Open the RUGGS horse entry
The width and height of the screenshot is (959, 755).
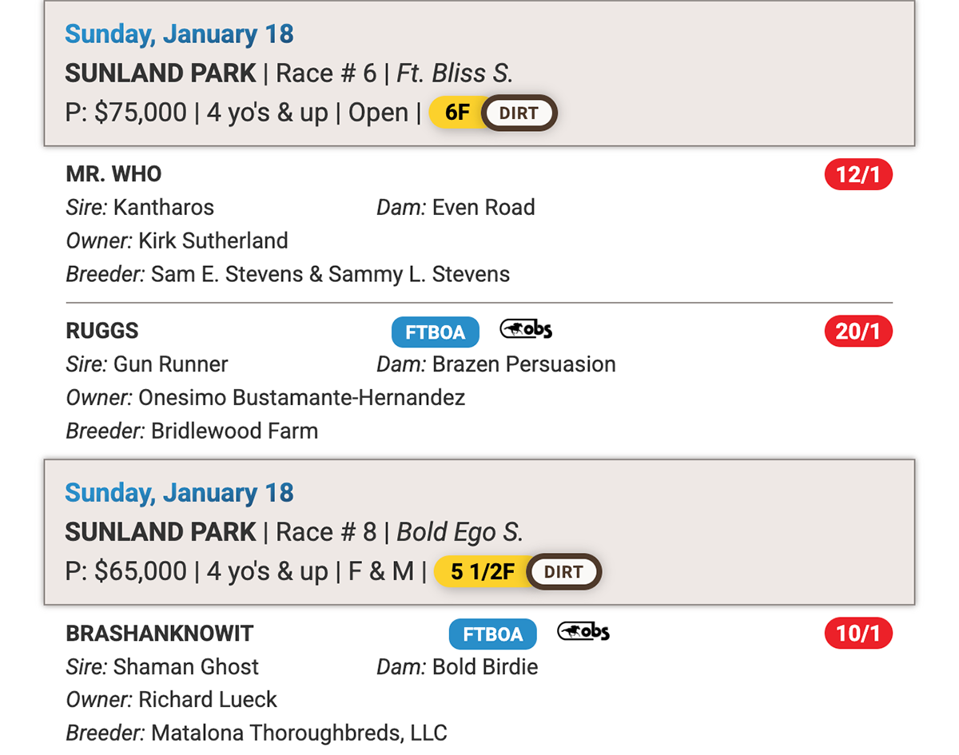pos(102,331)
